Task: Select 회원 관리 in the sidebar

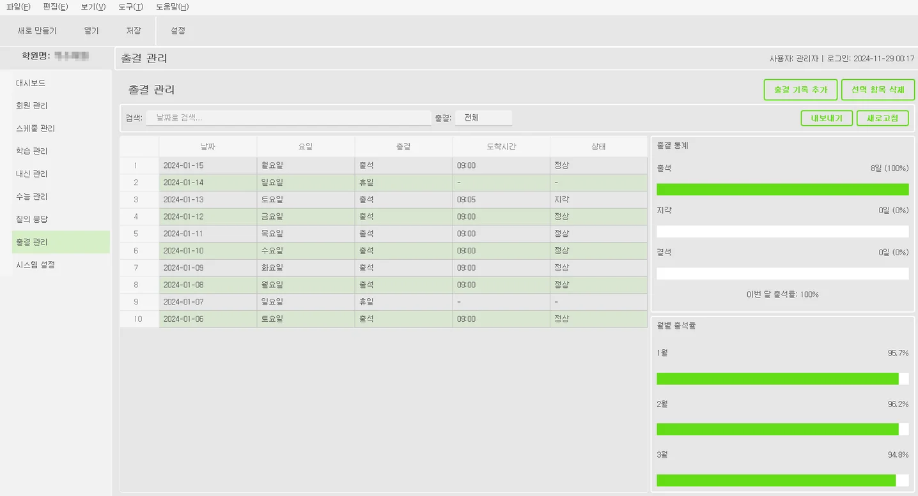Action: point(32,106)
